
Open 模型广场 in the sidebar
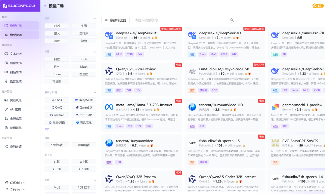tap(20, 26)
